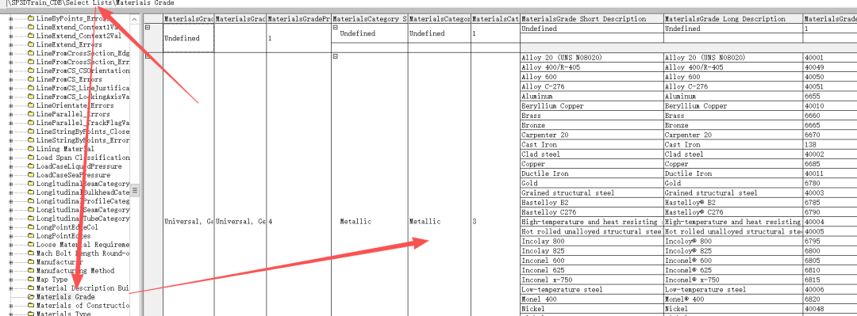857x316 pixels.
Task: Select the Hastelloy C276 short description cell
Action: tap(592, 212)
